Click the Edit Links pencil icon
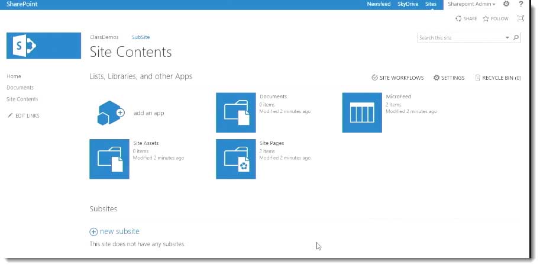540x267 pixels. (10, 115)
